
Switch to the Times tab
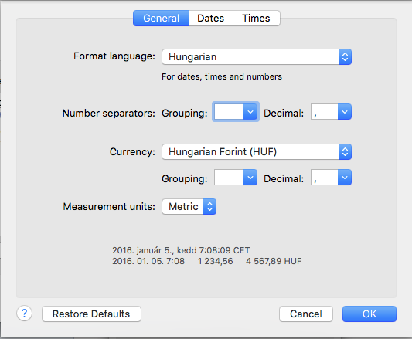[x=256, y=18]
